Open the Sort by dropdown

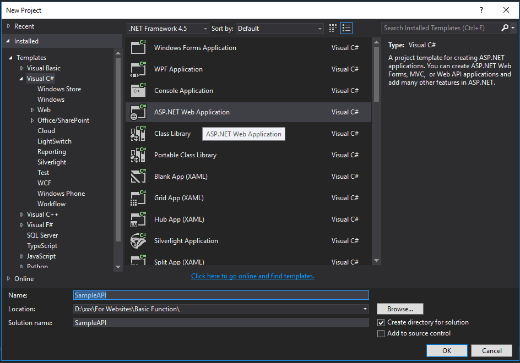tap(319, 28)
